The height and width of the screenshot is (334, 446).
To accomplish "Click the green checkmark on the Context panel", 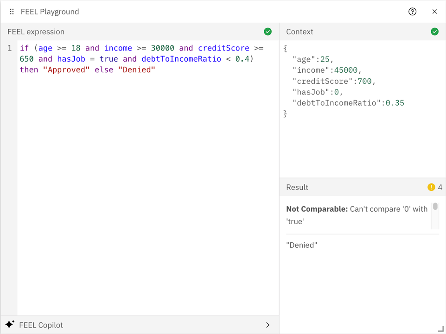I will point(434,32).
